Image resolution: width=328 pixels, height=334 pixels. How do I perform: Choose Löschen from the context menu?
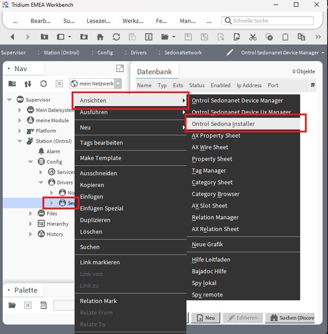point(130,232)
